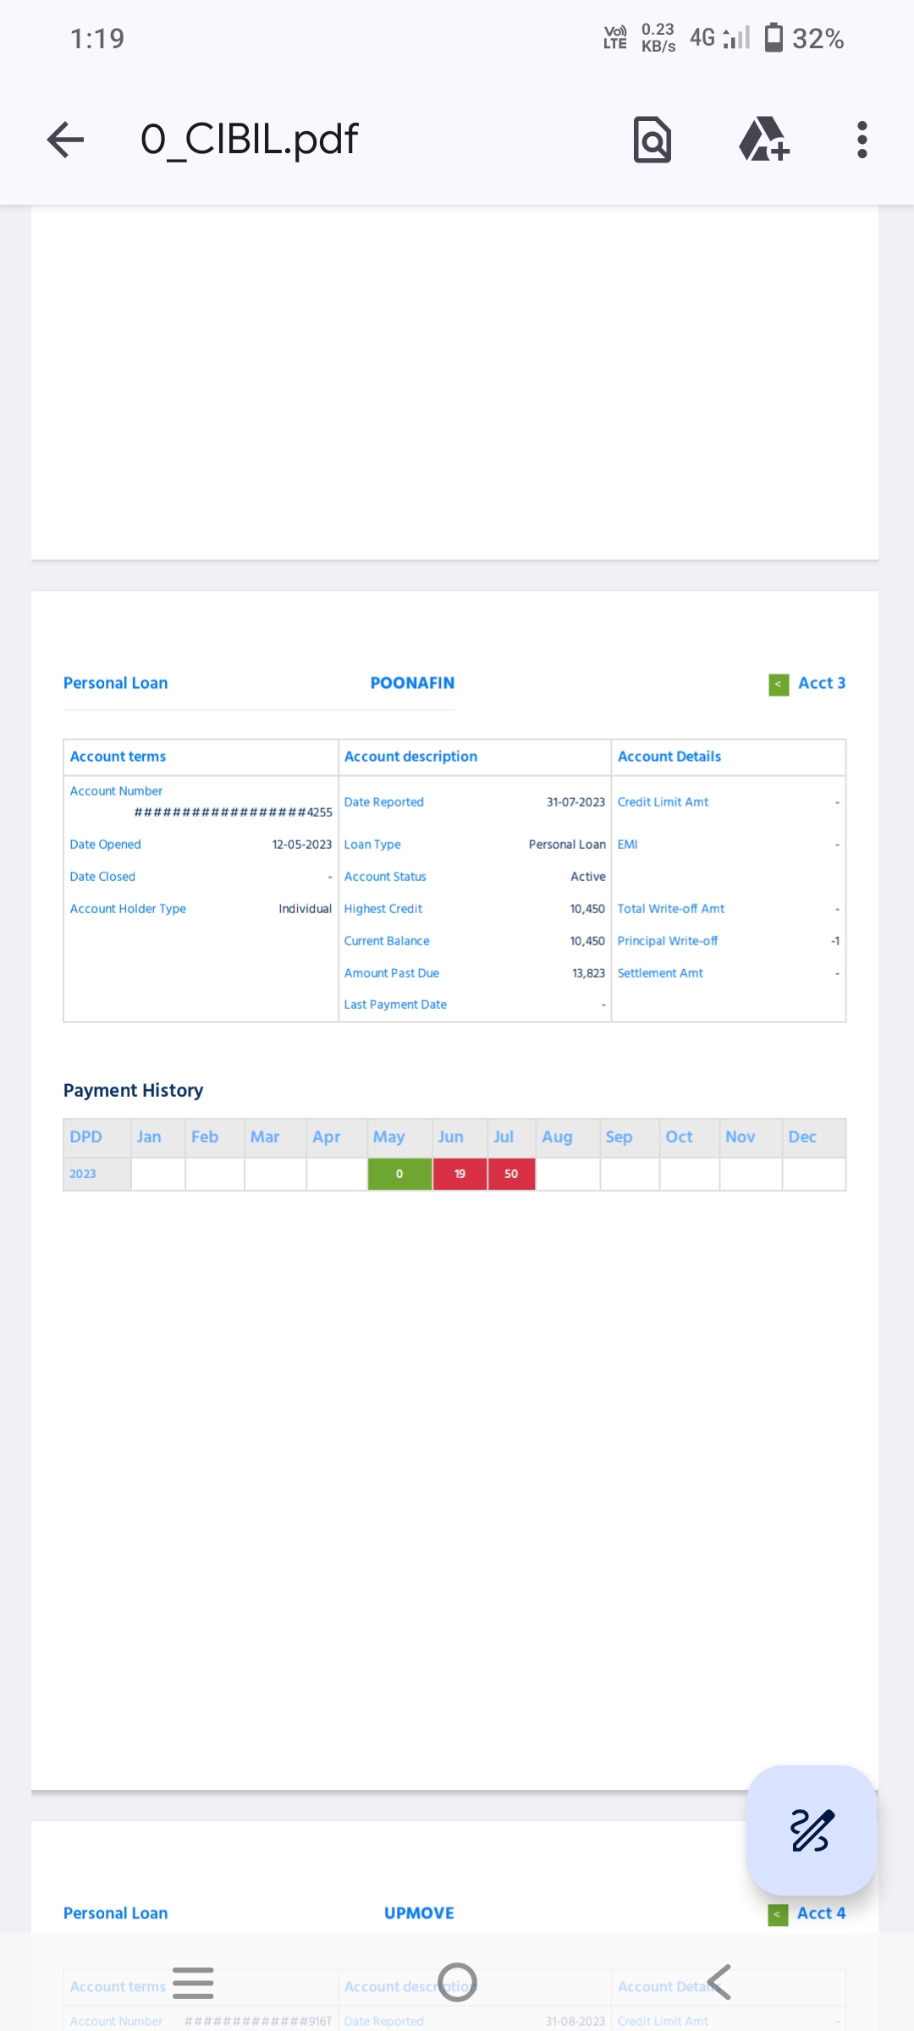Select the UPMOVE lender heading
914x2031 pixels.
tap(419, 1913)
